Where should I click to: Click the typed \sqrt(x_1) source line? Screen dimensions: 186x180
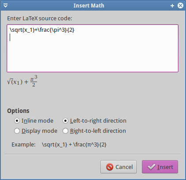point(42,30)
